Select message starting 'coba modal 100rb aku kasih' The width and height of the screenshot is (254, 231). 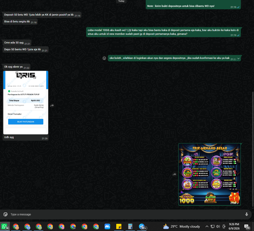tap(164, 32)
